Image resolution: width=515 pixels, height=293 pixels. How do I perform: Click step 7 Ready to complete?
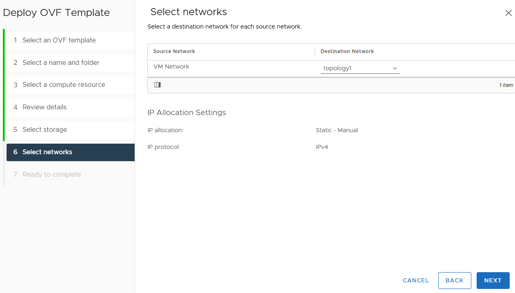coord(71,174)
